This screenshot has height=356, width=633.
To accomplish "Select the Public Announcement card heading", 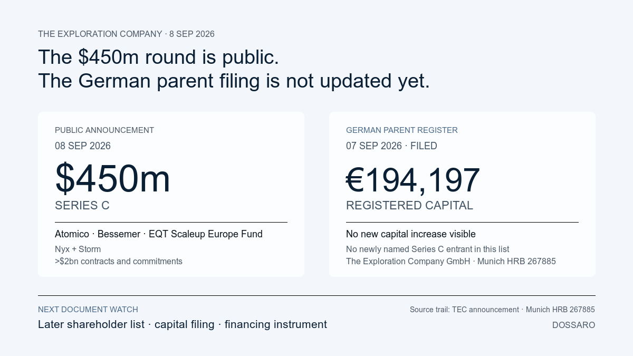I will (x=104, y=130).
